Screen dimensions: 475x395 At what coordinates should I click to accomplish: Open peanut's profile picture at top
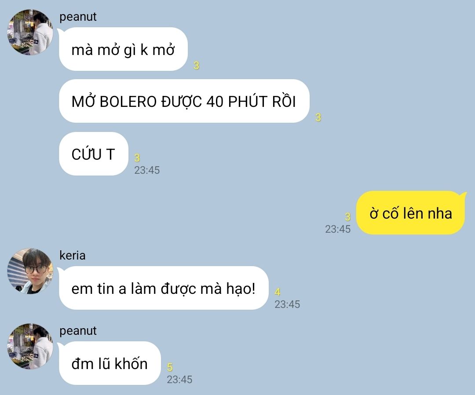(30, 32)
